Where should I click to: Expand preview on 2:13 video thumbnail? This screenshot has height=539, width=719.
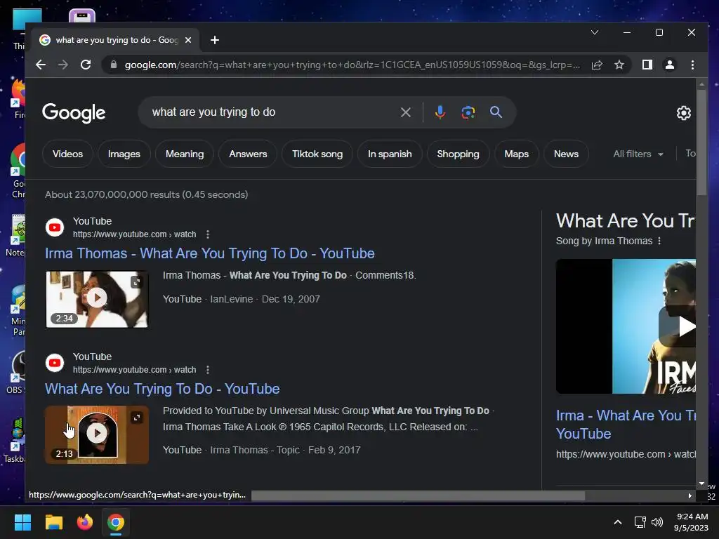click(x=136, y=418)
